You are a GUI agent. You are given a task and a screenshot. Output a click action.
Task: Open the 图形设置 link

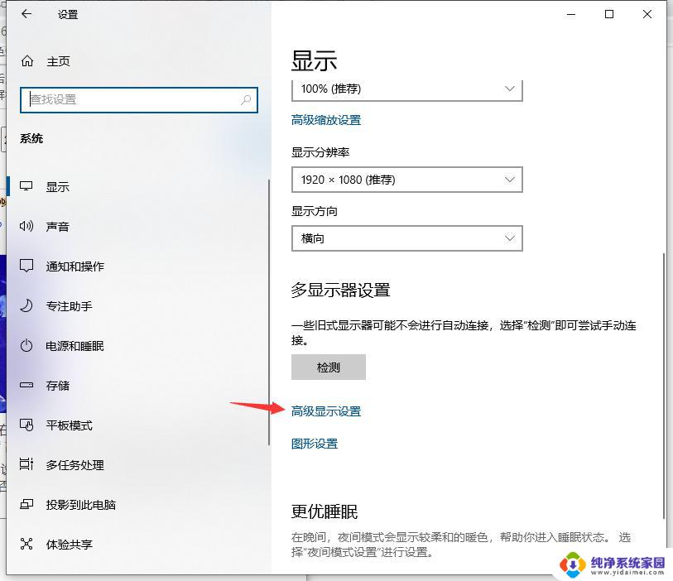[315, 444]
